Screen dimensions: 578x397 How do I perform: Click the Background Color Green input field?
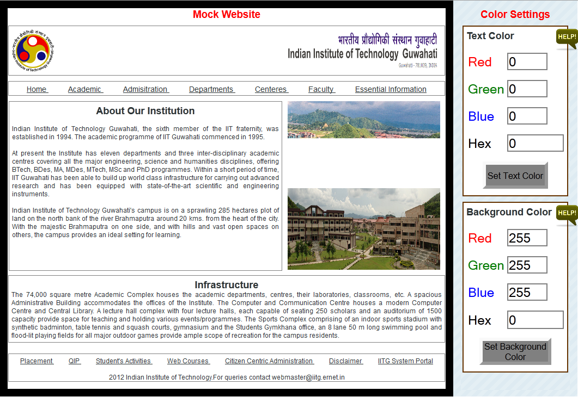tap(527, 265)
